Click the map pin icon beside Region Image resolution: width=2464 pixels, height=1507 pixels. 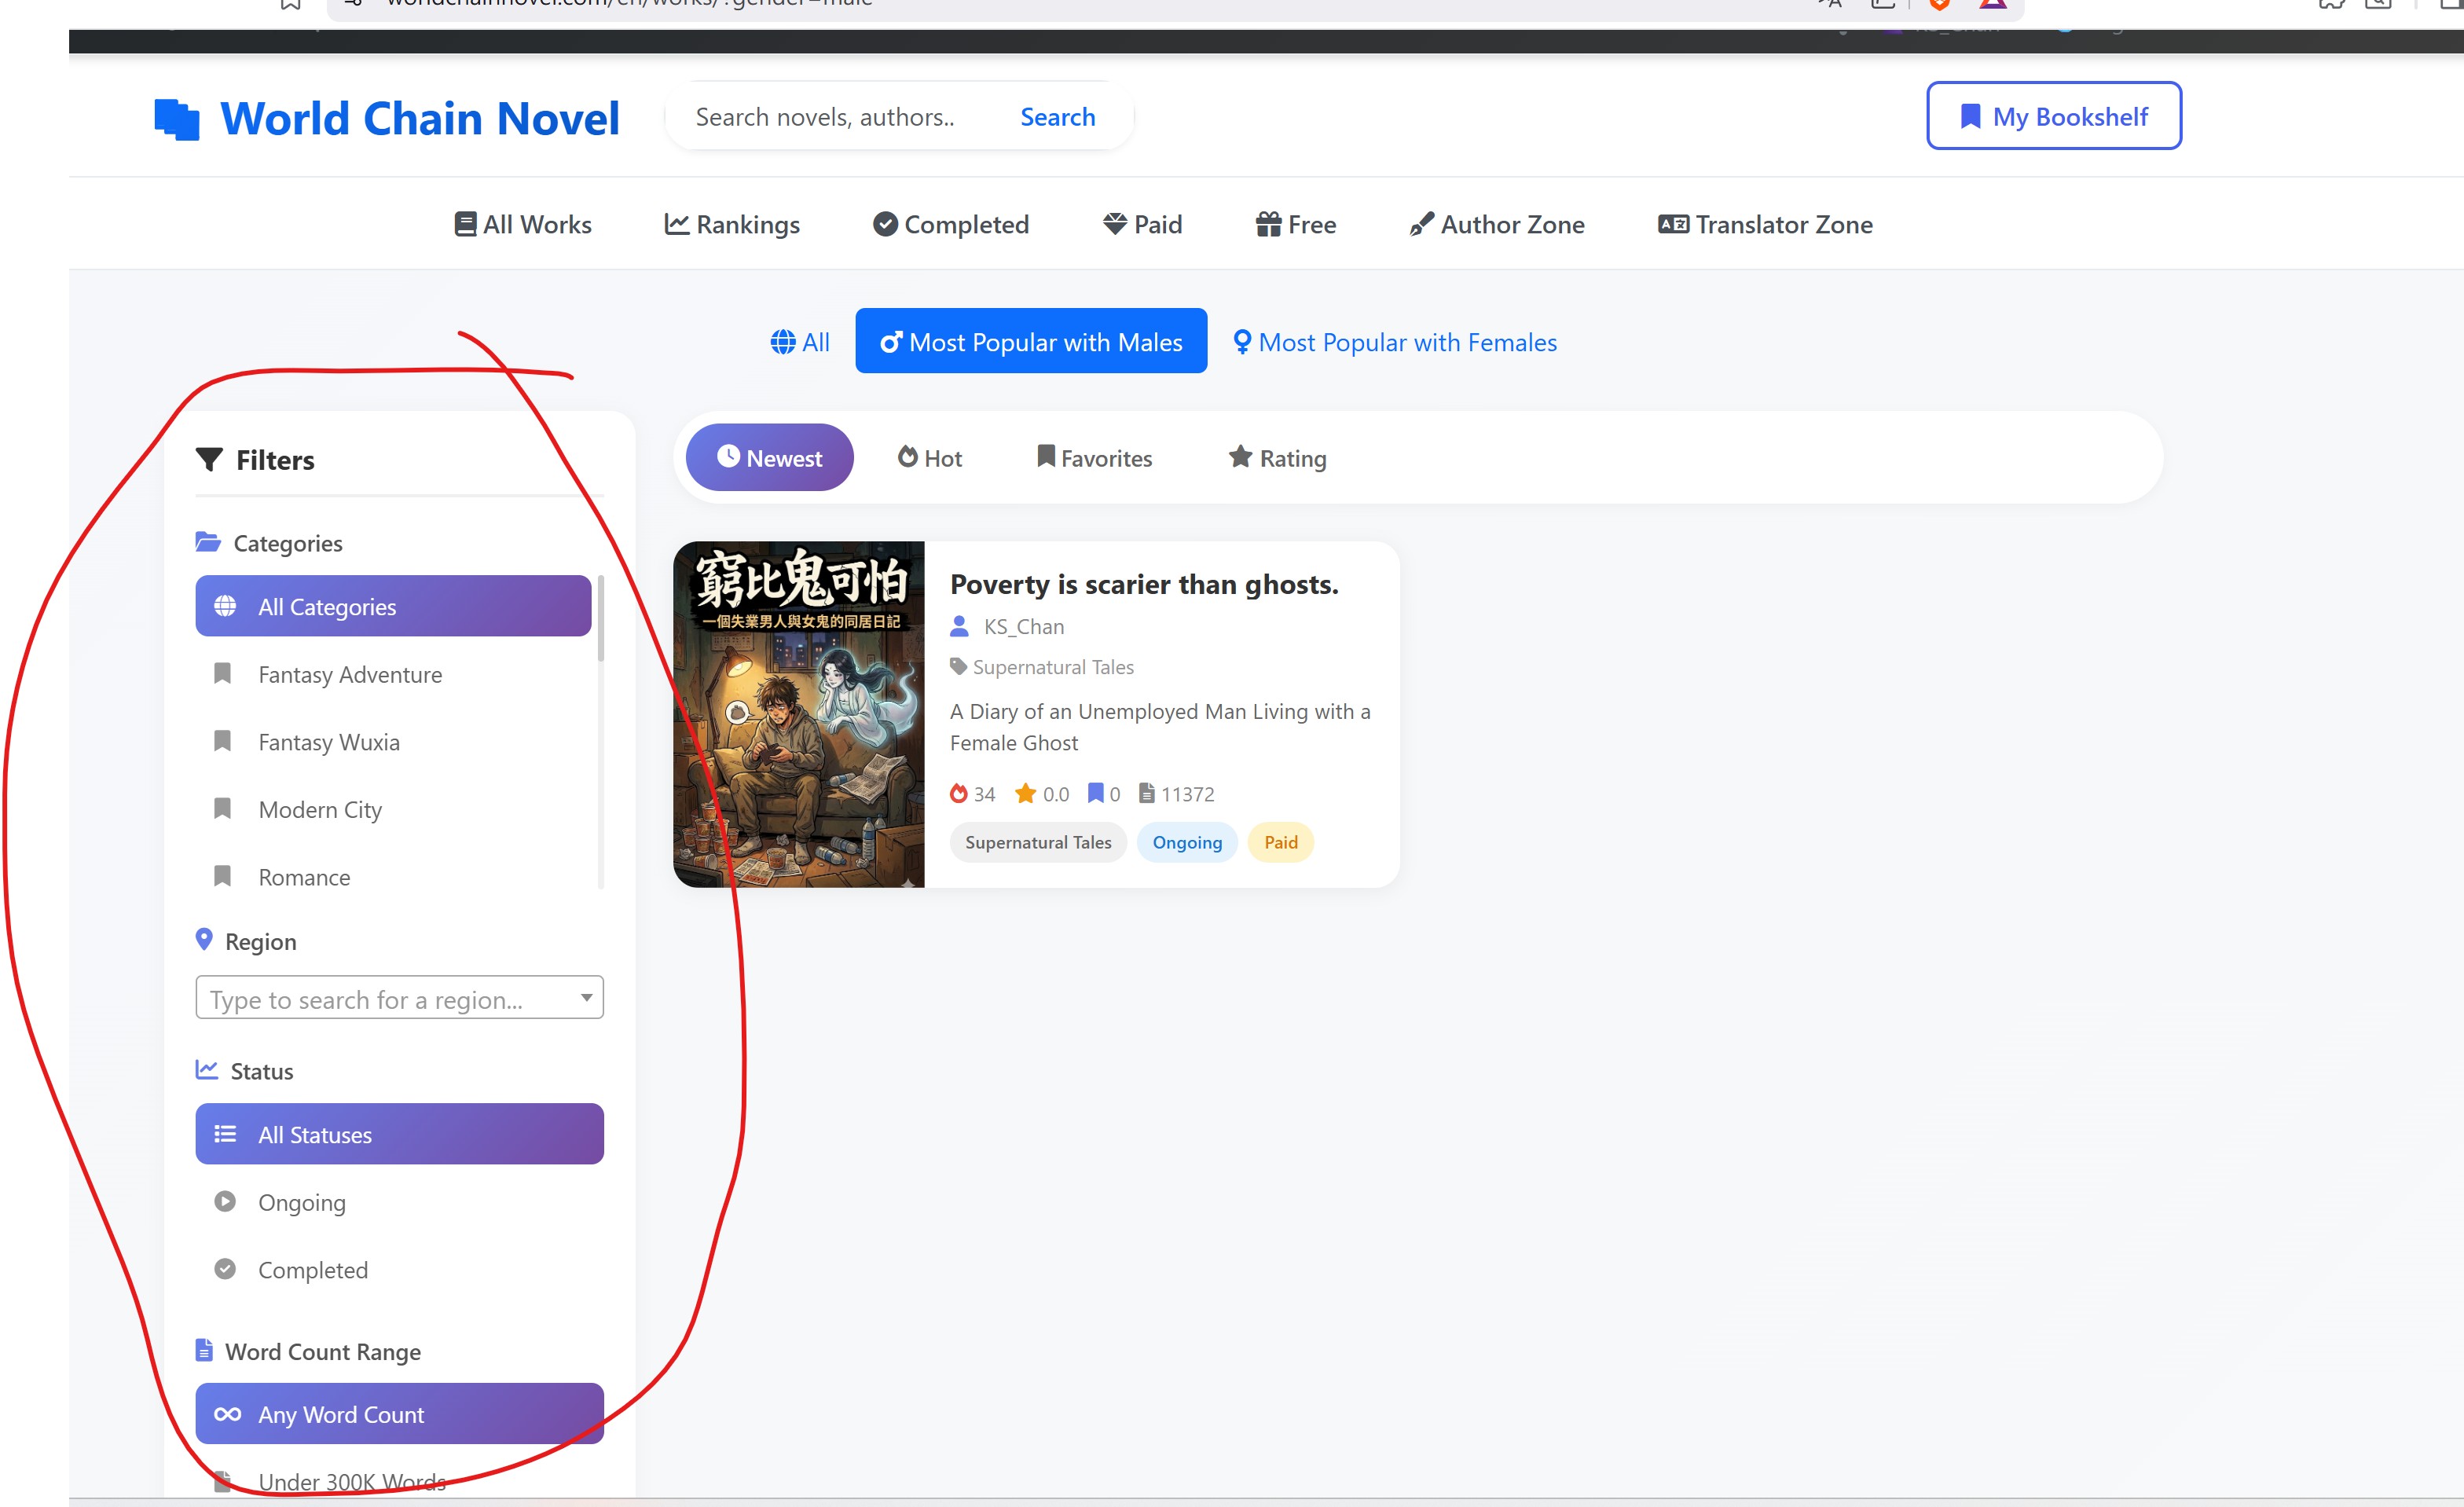pyautogui.click(x=204, y=940)
